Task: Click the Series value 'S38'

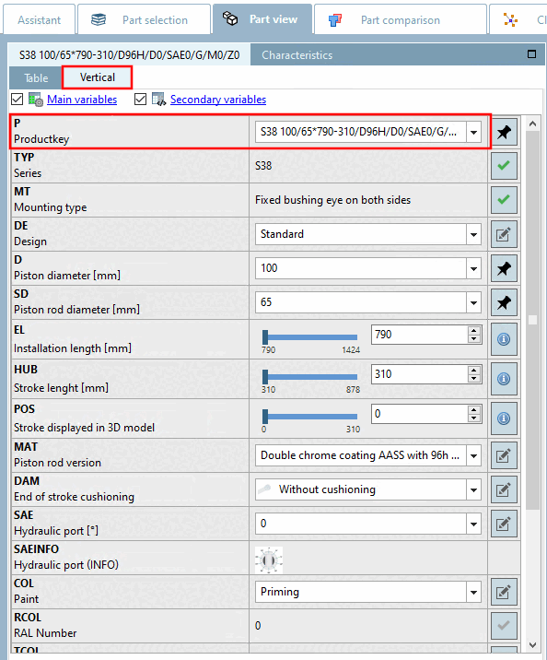Action: 263,166
